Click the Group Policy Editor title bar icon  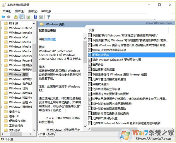(4, 5)
